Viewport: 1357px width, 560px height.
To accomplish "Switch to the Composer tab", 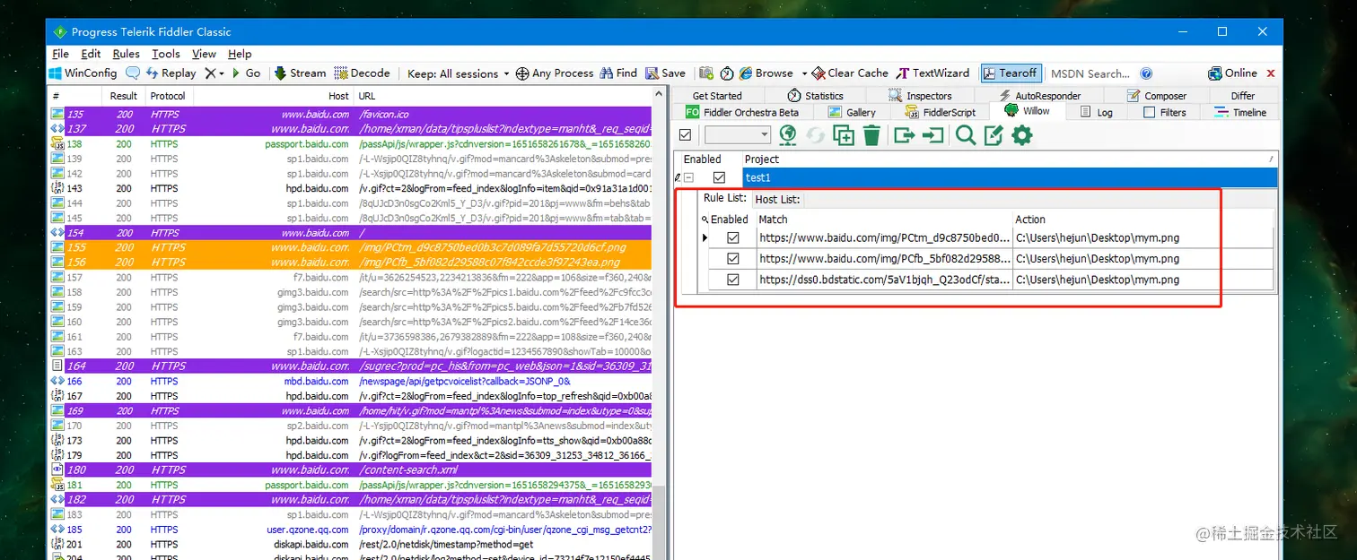I will click(1158, 96).
